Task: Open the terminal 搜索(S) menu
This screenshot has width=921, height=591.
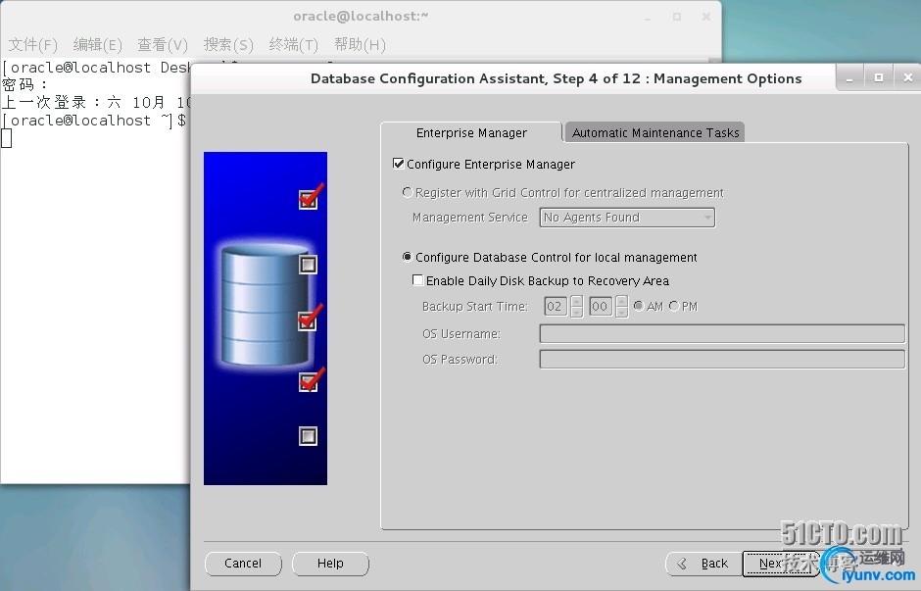Action: pos(228,45)
